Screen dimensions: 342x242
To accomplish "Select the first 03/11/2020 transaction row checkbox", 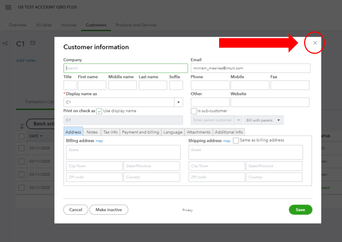I will 21,148.
